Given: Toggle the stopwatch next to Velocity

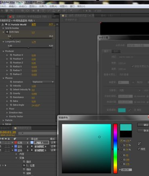Looking at the screenshot, I should coord(11,86).
